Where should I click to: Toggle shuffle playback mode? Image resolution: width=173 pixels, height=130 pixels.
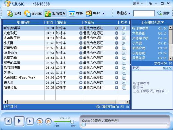pos(48,121)
